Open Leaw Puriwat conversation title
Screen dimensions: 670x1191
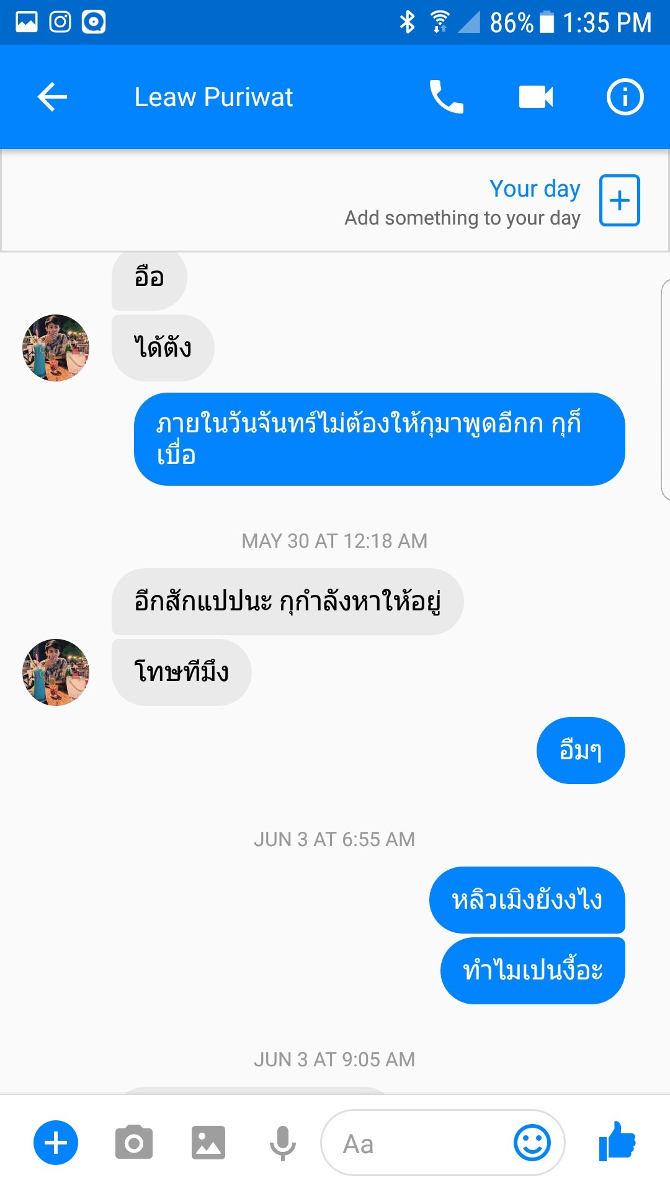(213, 97)
